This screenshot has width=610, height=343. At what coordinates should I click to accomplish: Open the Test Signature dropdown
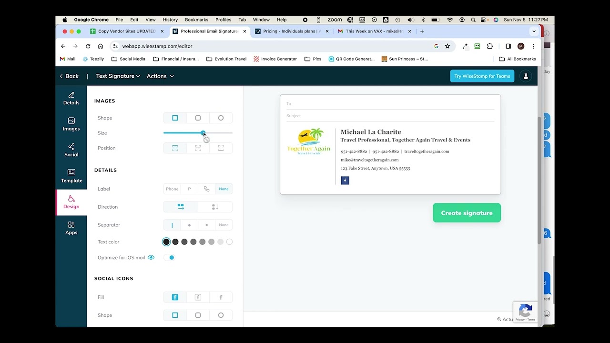118,76
